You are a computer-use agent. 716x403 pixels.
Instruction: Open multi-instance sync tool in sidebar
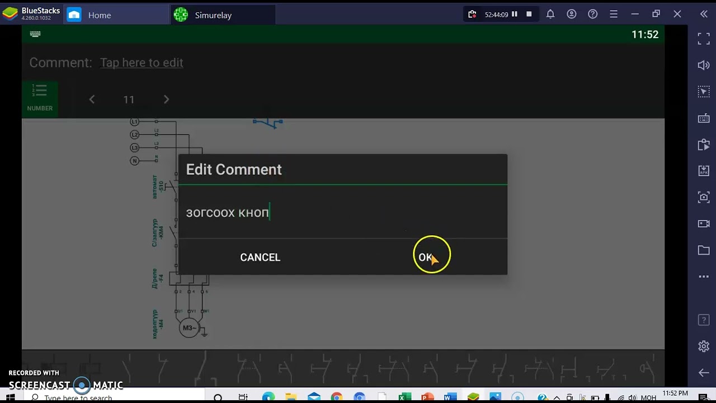(704, 145)
